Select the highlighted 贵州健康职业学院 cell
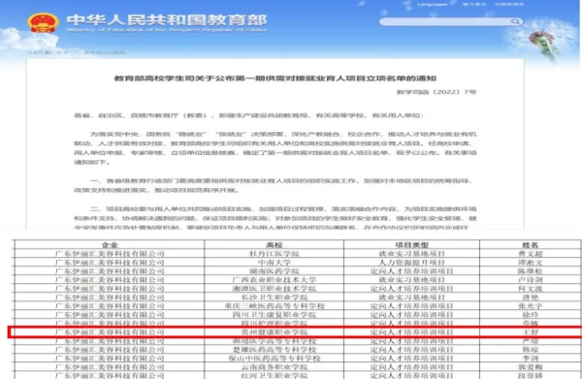Viewport: 582px width, 379px height. [x=275, y=332]
